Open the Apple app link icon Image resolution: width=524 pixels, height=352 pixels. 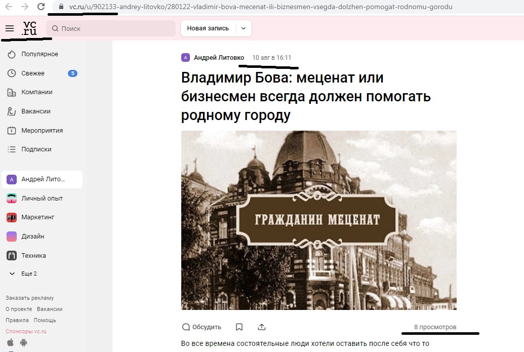coord(11,343)
